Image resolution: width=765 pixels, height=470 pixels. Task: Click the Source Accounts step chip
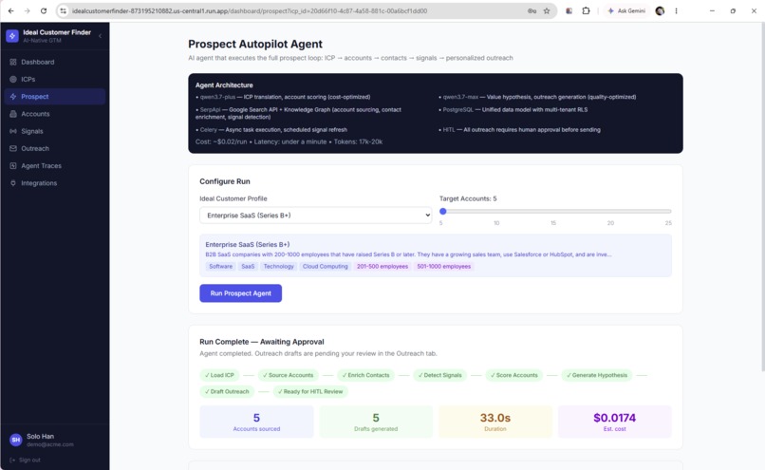point(289,375)
